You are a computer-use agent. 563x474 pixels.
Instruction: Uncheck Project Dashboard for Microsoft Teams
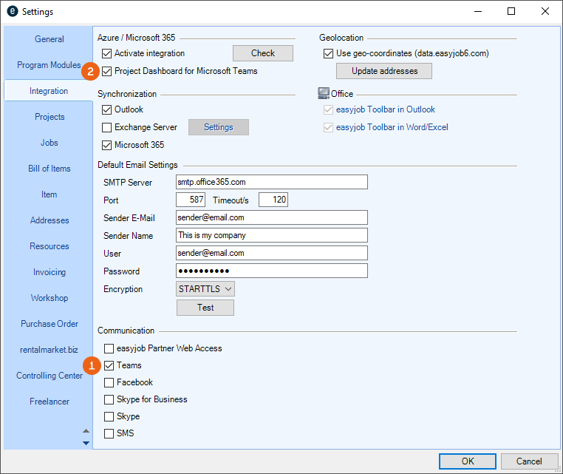108,72
